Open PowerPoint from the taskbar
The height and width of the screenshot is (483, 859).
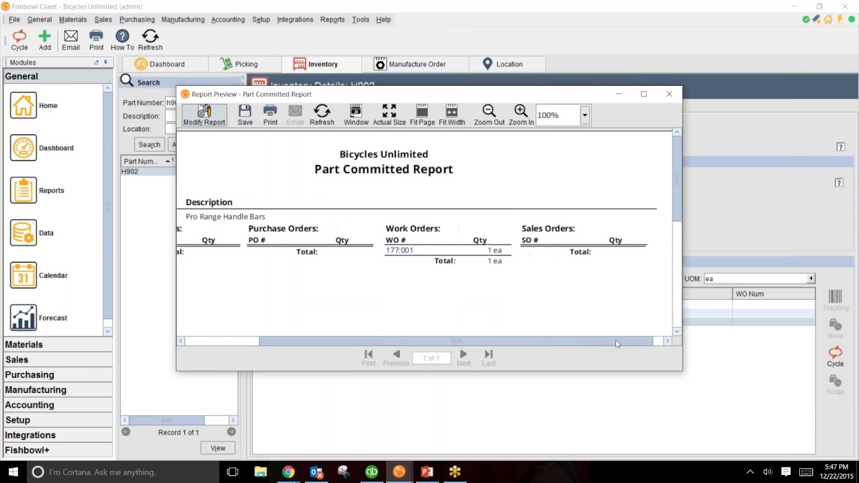point(427,472)
